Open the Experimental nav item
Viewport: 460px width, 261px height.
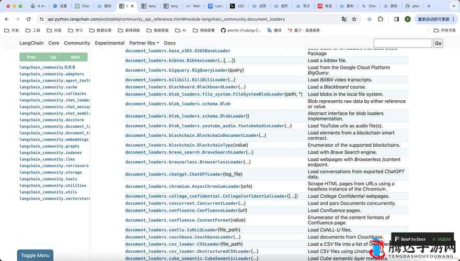[110, 43]
